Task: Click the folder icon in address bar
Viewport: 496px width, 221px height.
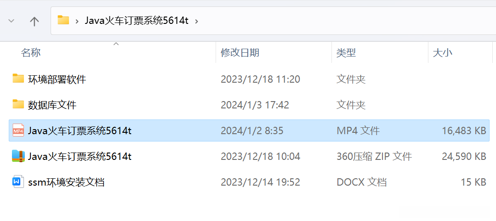Action: click(x=63, y=21)
